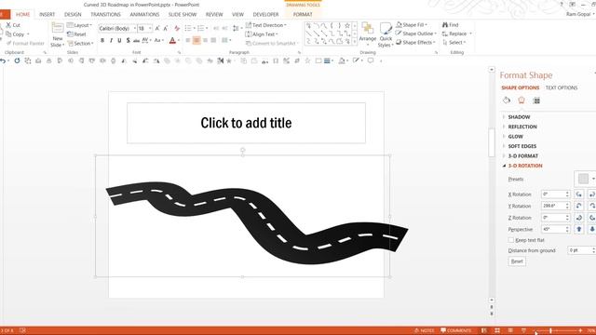Switch to the TRANSITIONS ribbon tab
Screen dimensions: 596x335
coord(105,15)
